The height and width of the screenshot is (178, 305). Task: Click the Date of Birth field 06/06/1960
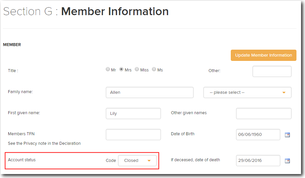tap(258, 135)
